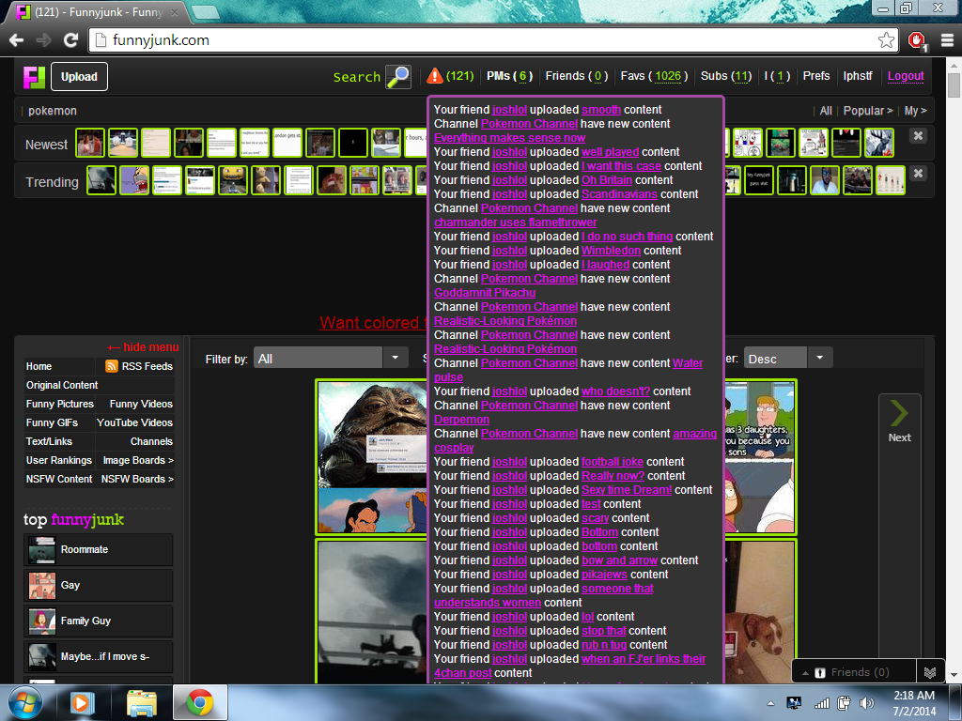Toggle the hide menu link
The height and width of the screenshot is (721, 962).
(143, 346)
